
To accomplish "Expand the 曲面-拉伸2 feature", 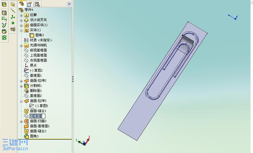I will (x=21, y=81).
